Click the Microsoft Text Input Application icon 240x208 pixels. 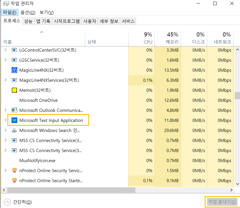[14, 120]
